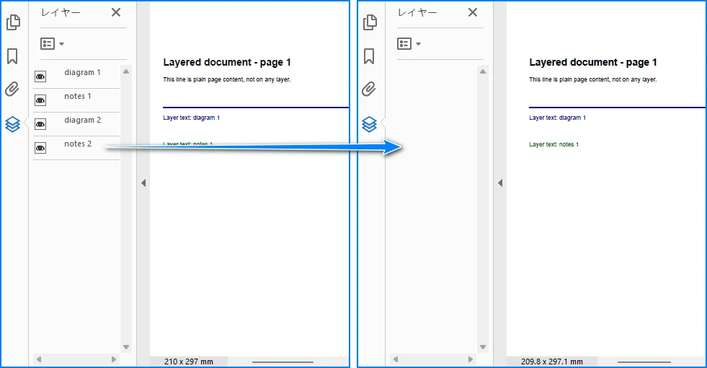This screenshot has width=707, height=368.
Task: Select the notes 1 layer name
Action: pyautogui.click(x=78, y=96)
